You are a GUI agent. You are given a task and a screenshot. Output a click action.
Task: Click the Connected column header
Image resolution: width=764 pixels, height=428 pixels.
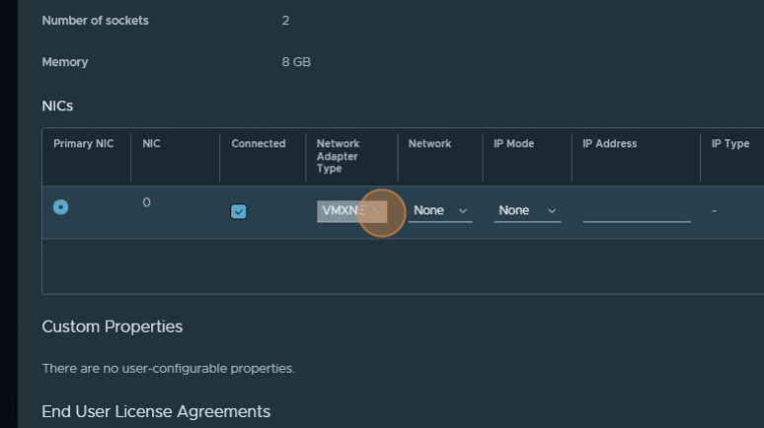pyautogui.click(x=259, y=144)
